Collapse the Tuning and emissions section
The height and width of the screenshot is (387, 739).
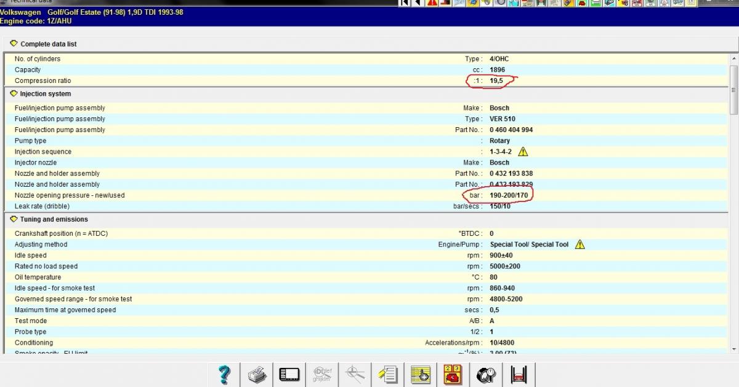(x=14, y=219)
